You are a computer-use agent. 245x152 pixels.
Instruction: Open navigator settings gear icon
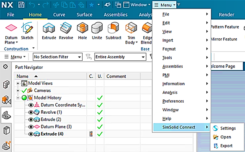coord(5,66)
